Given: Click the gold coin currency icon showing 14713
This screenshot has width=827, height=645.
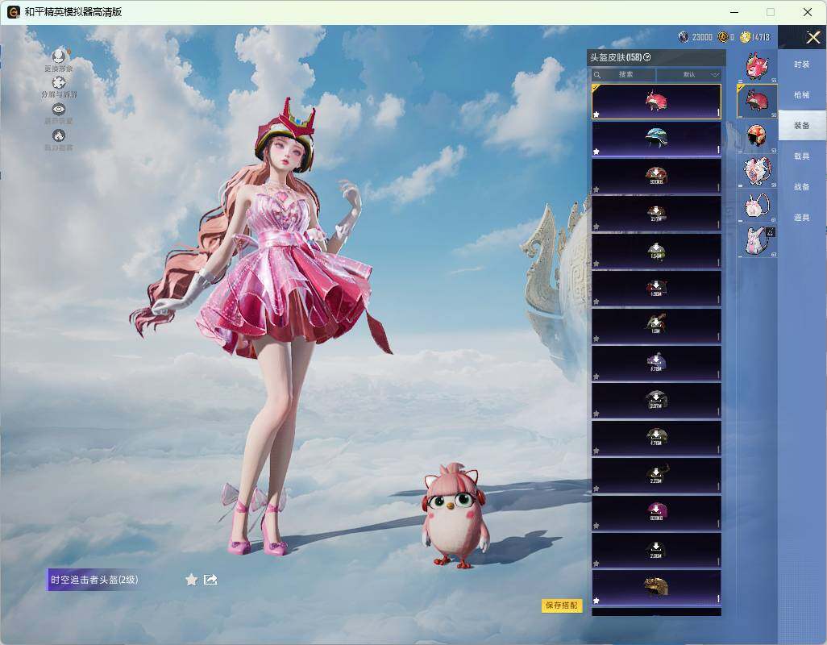Looking at the screenshot, I should coord(746,37).
